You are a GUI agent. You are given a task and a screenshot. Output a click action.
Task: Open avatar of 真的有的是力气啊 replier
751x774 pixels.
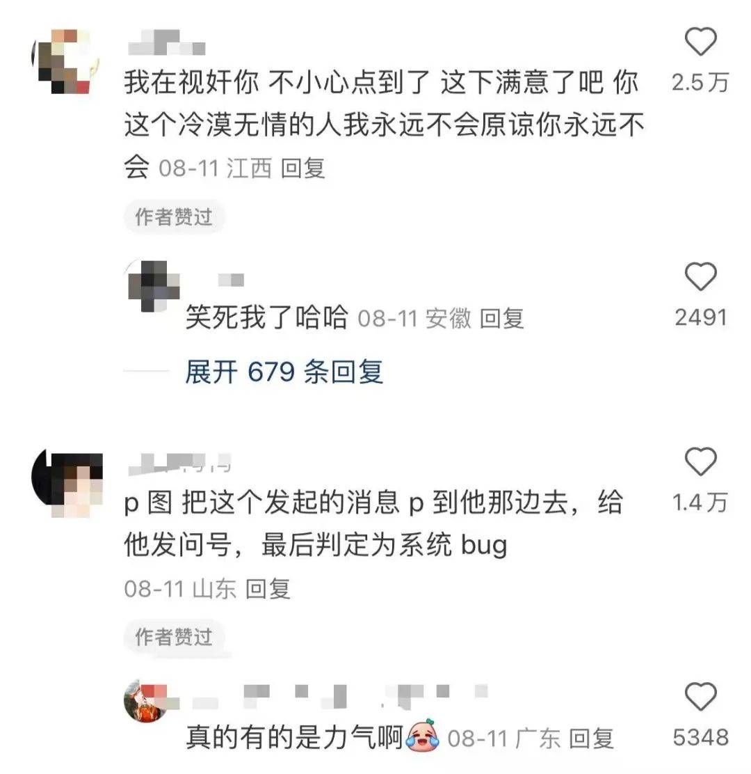pyautogui.click(x=151, y=701)
